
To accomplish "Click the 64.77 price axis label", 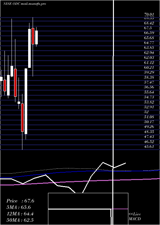I will coord(149,43).
